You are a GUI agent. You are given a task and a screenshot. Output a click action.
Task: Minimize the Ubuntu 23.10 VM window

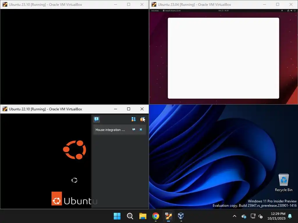[115, 4]
